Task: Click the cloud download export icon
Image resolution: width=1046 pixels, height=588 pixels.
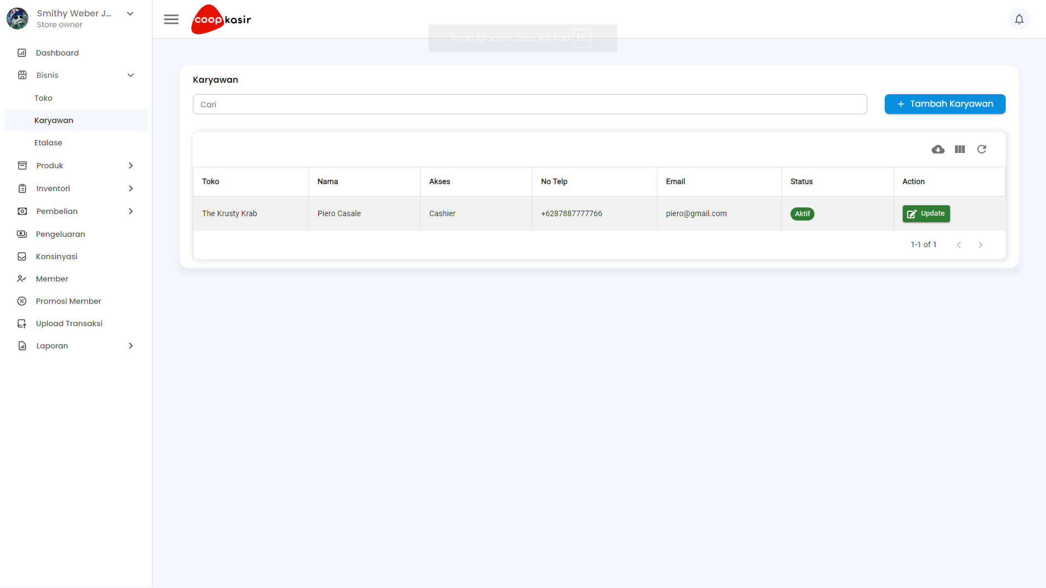Action: (x=938, y=149)
